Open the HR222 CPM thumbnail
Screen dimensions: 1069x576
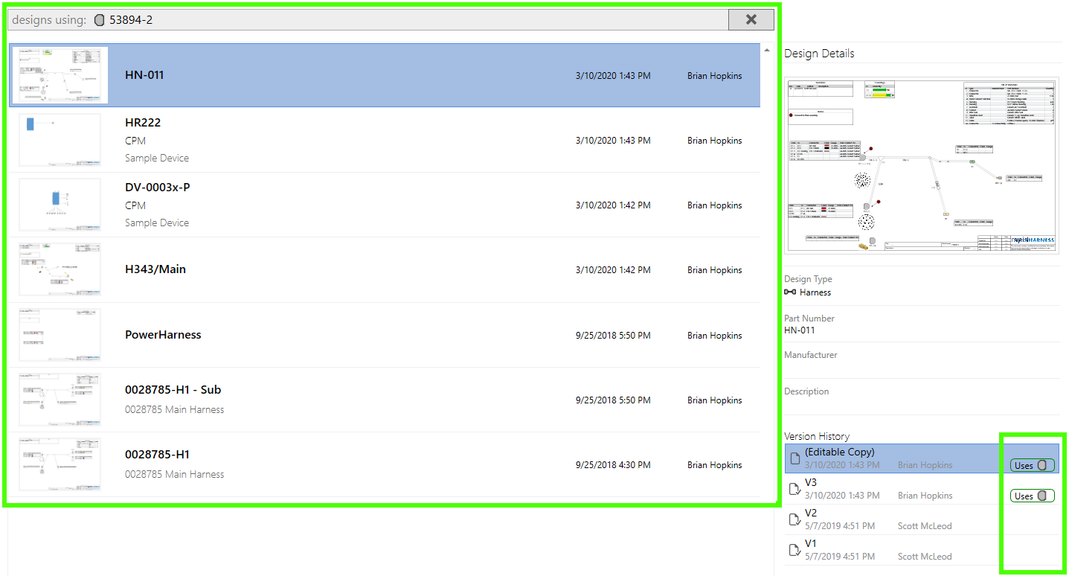pyautogui.click(x=60, y=140)
